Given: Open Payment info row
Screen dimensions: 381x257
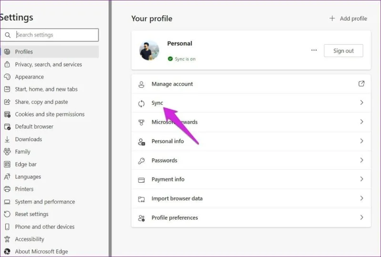Looking at the screenshot, I should (251, 179).
